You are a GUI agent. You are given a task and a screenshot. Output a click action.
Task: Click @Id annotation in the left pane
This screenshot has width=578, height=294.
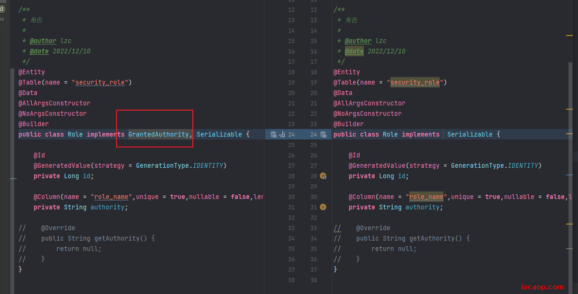click(39, 156)
